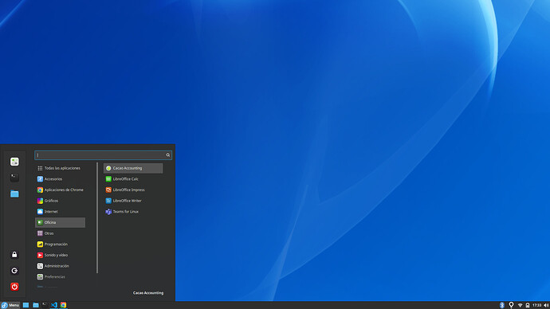Image resolution: width=550 pixels, height=309 pixels.
Task: Open calendar from the 17:33 clock
Action: tap(537, 306)
